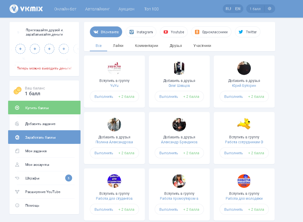Click Работа молодёжи СПб avatar
This screenshot has width=303, height=222.
[x=244, y=181]
